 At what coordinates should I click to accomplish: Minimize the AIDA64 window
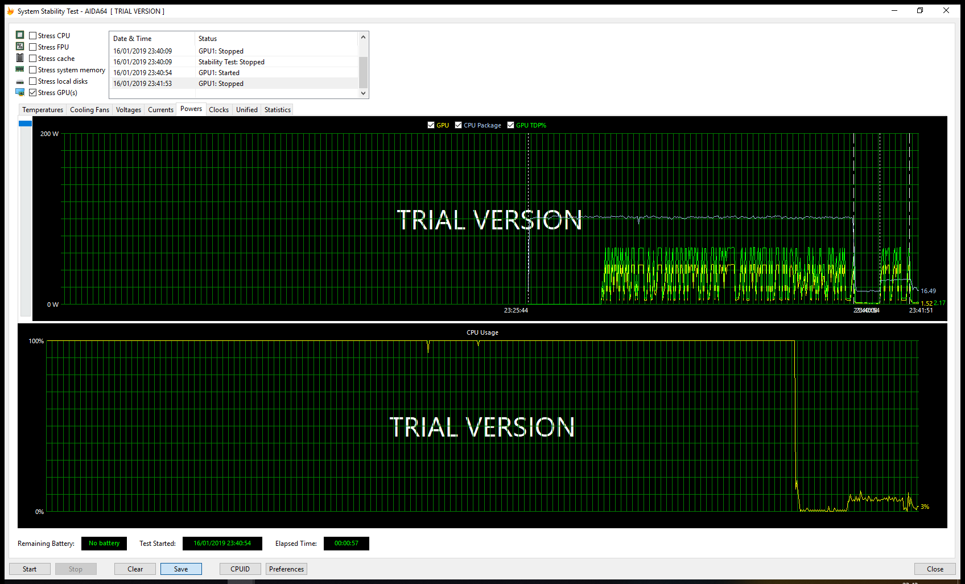894,11
